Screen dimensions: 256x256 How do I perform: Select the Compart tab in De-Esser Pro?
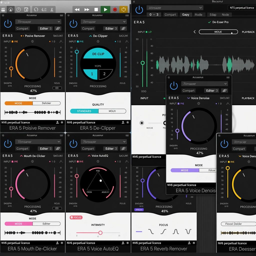point(170,15)
